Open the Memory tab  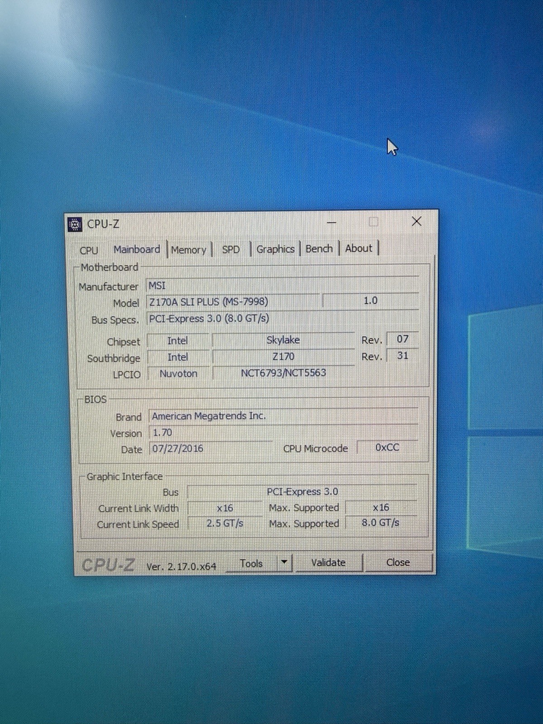(x=189, y=250)
